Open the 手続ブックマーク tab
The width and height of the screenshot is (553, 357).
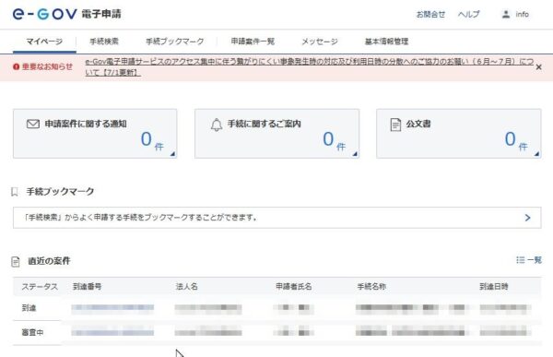point(175,42)
